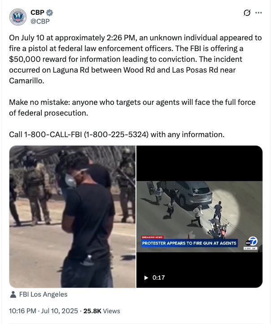Image resolution: width=271 pixels, height=324 pixels.
Task: Open the CBP display name link
Action: pos(37,13)
